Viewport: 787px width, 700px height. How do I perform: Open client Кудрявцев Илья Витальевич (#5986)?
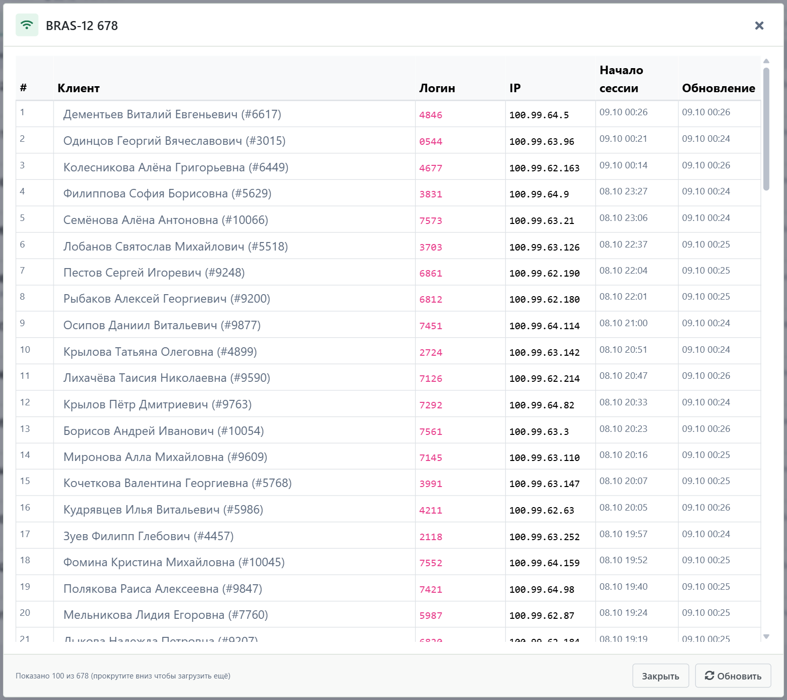point(163,510)
